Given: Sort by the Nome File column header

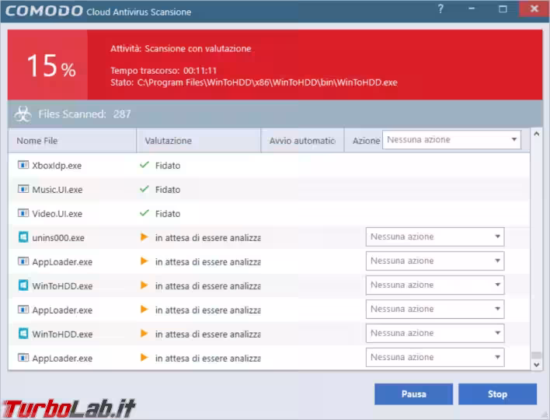Looking at the screenshot, I should [72, 141].
